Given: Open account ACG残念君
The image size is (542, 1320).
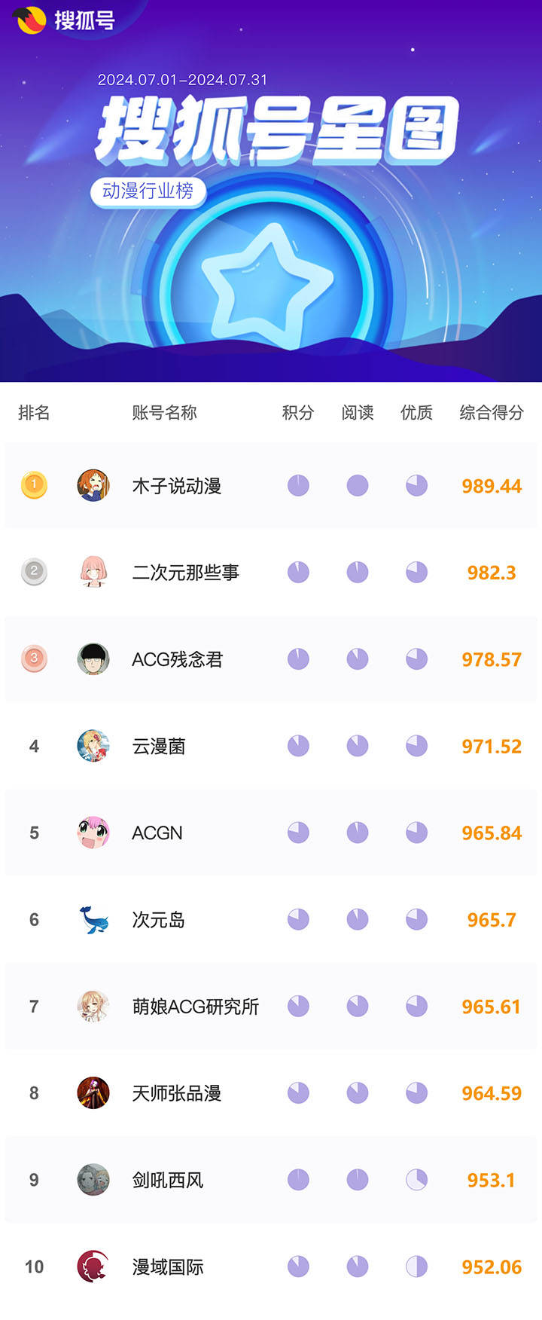Looking at the screenshot, I should click(178, 659).
